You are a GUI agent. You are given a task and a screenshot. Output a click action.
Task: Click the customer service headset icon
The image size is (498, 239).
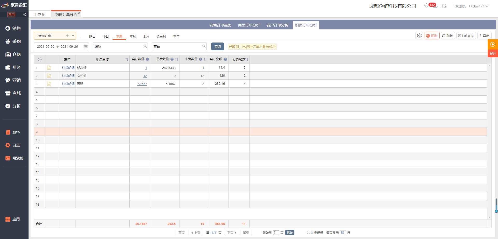coord(444,6)
